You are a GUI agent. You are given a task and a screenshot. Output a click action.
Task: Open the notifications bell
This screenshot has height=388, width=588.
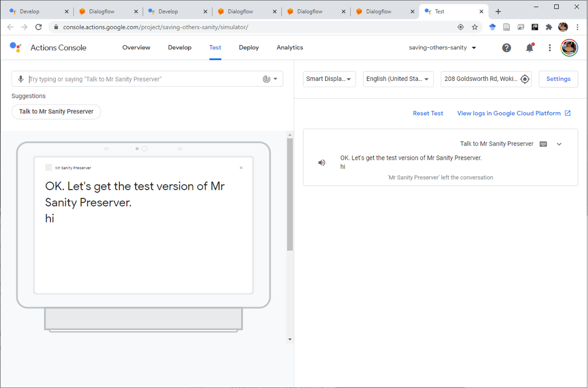(x=530, y=48)
